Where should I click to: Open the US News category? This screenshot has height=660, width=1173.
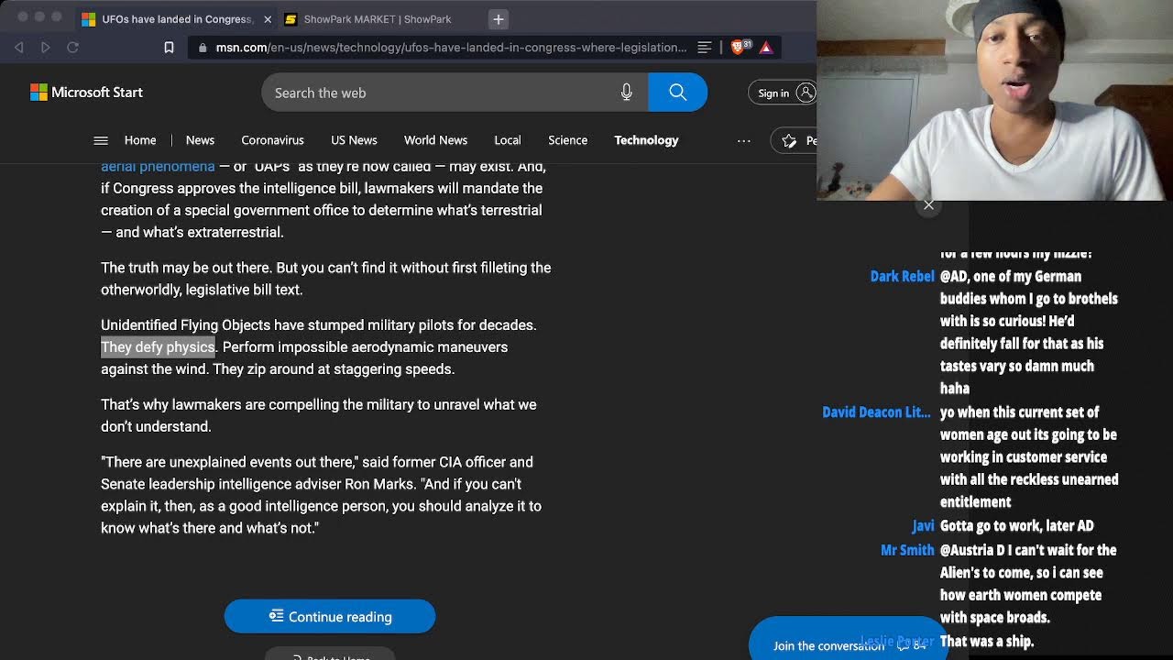(x=354, y=140)
